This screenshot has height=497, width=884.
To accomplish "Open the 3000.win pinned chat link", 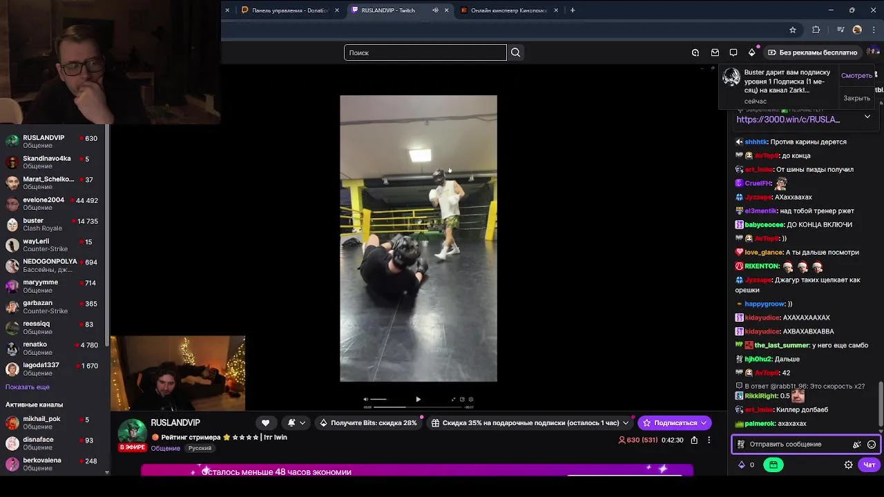I will 788,119.
